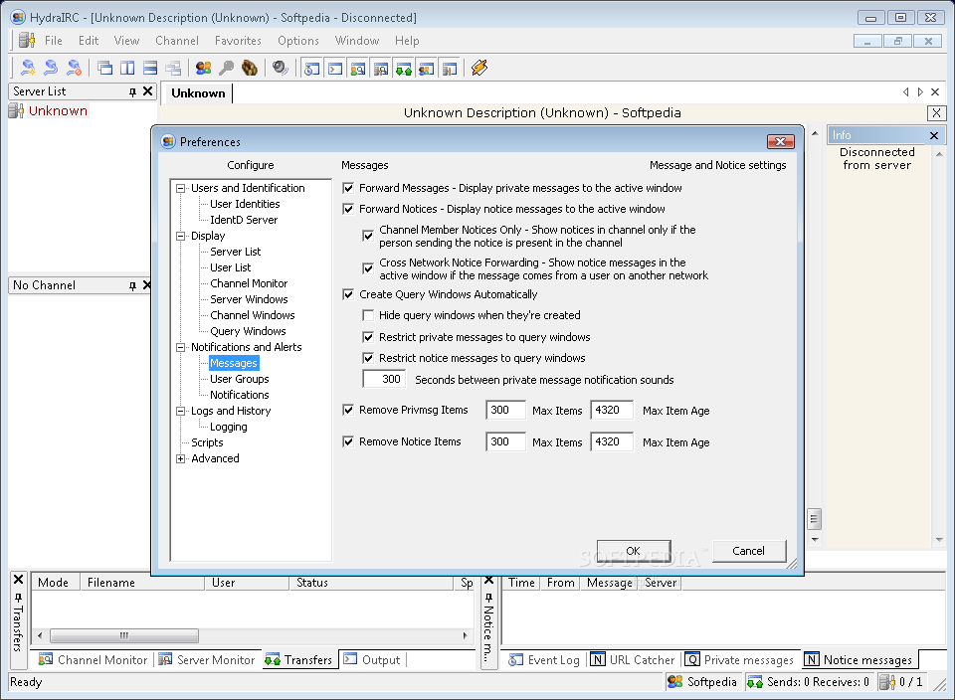Open the File menu

tap(54, 41)
